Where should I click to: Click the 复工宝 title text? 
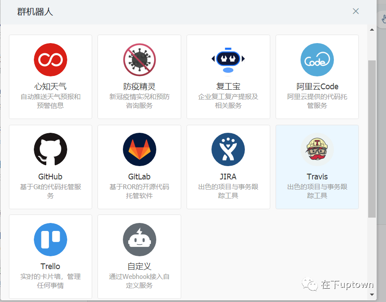coord(228,87)
